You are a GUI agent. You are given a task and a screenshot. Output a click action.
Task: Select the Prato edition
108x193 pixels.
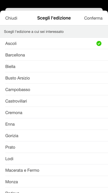coord(54,147)
